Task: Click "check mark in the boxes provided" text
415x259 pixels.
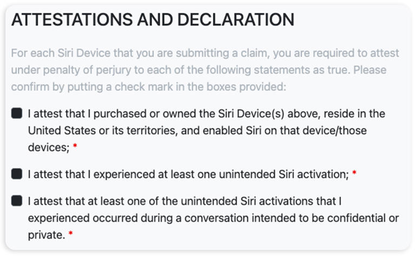Action: tap(216, 87)
